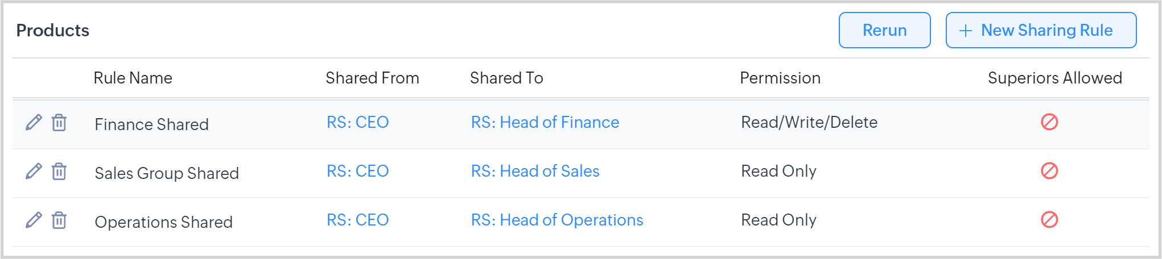Select the Operations Shared rule name
Image resolution: width=1162 pixels, height=259 pixels.
tap(163, 222)
